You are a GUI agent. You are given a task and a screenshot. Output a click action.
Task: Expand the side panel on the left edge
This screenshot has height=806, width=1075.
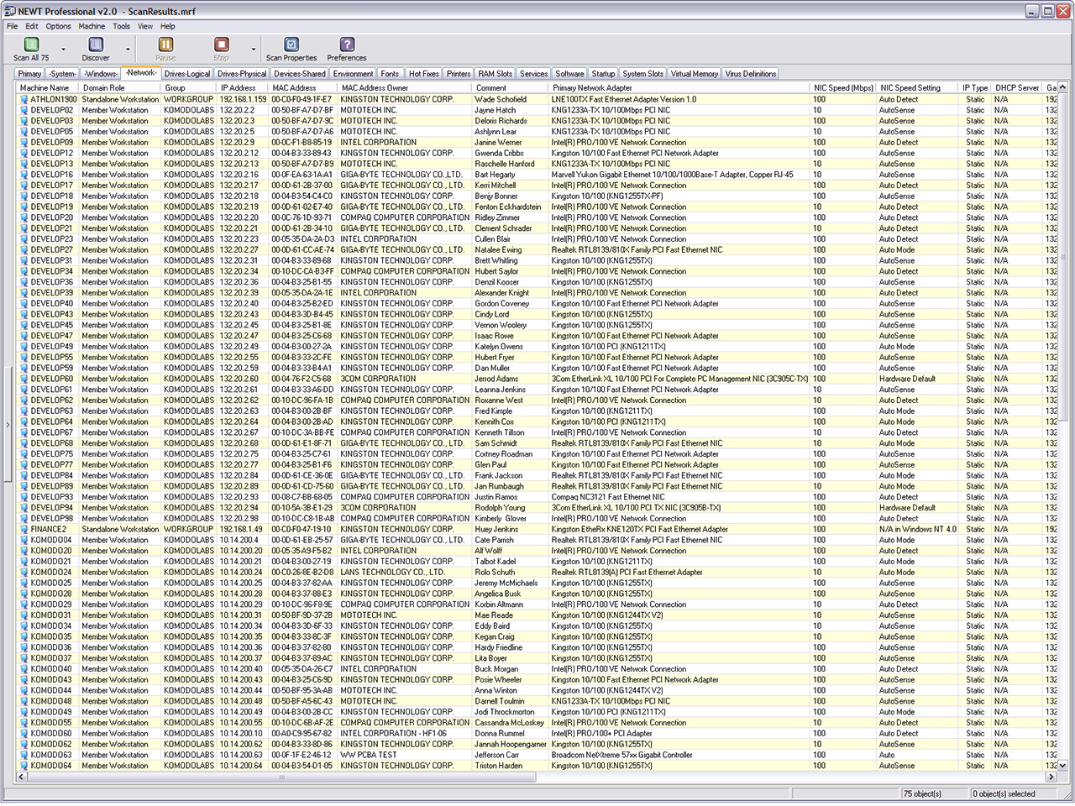(x=8, y=425)
